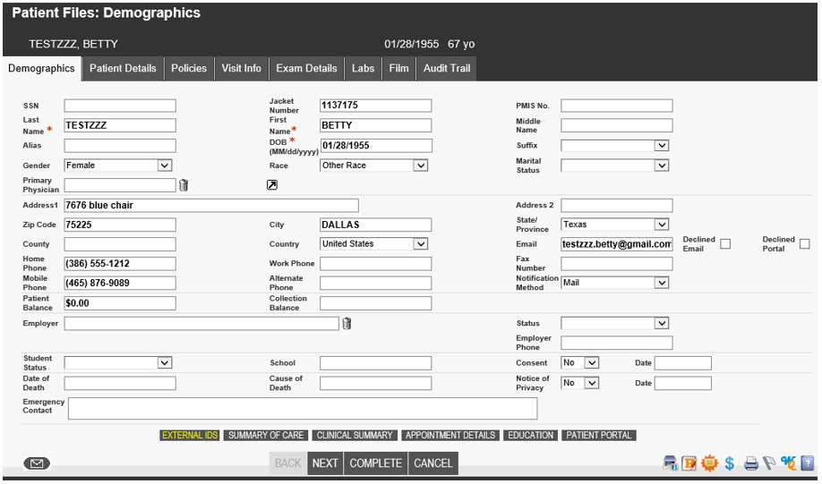Select the Demographics tab

click(41, 69)
